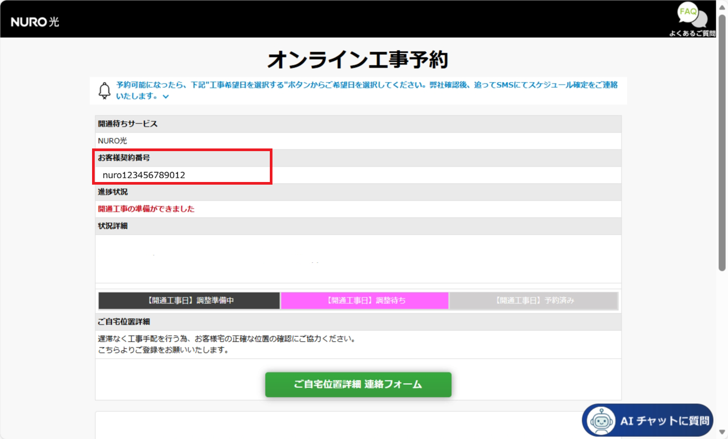
Task: Click the AI チャットに質問 text
Action: pyautogui.click(x=665, y=421)
